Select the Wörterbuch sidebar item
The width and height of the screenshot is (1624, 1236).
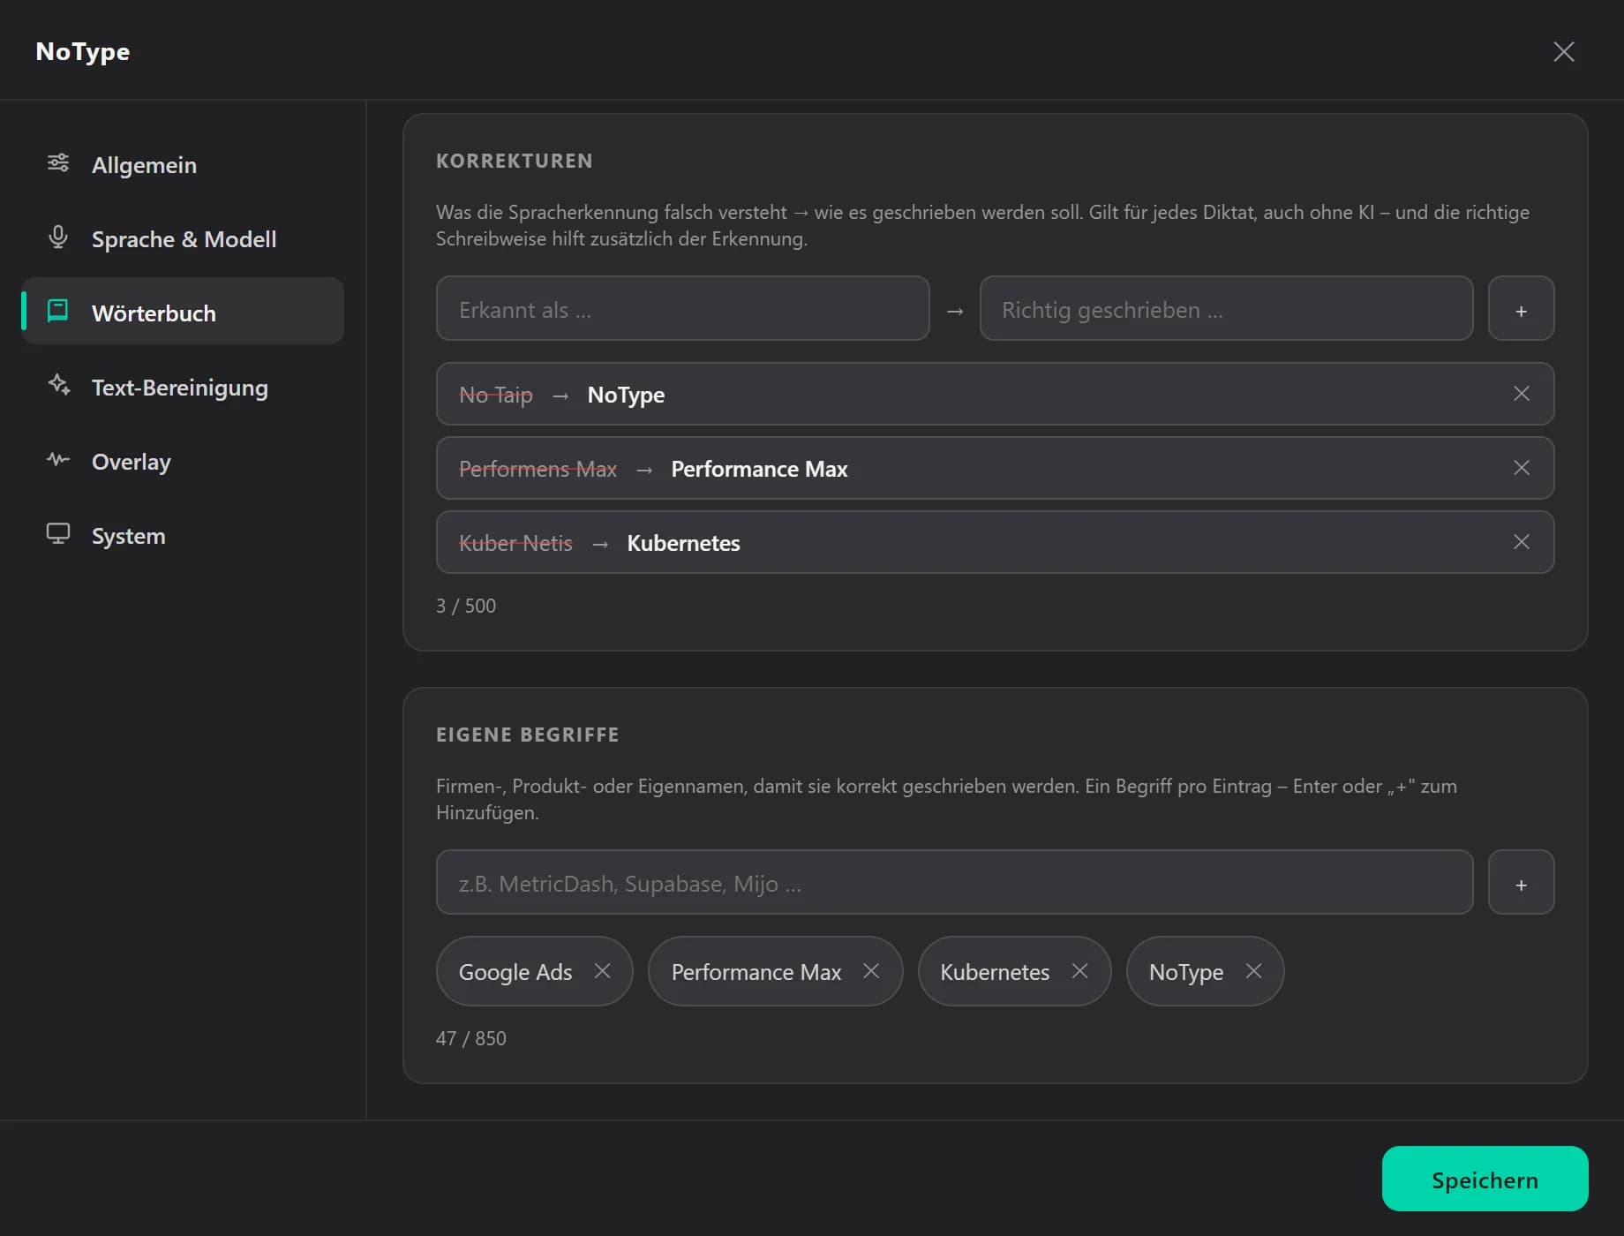click(x=183, y=311)
